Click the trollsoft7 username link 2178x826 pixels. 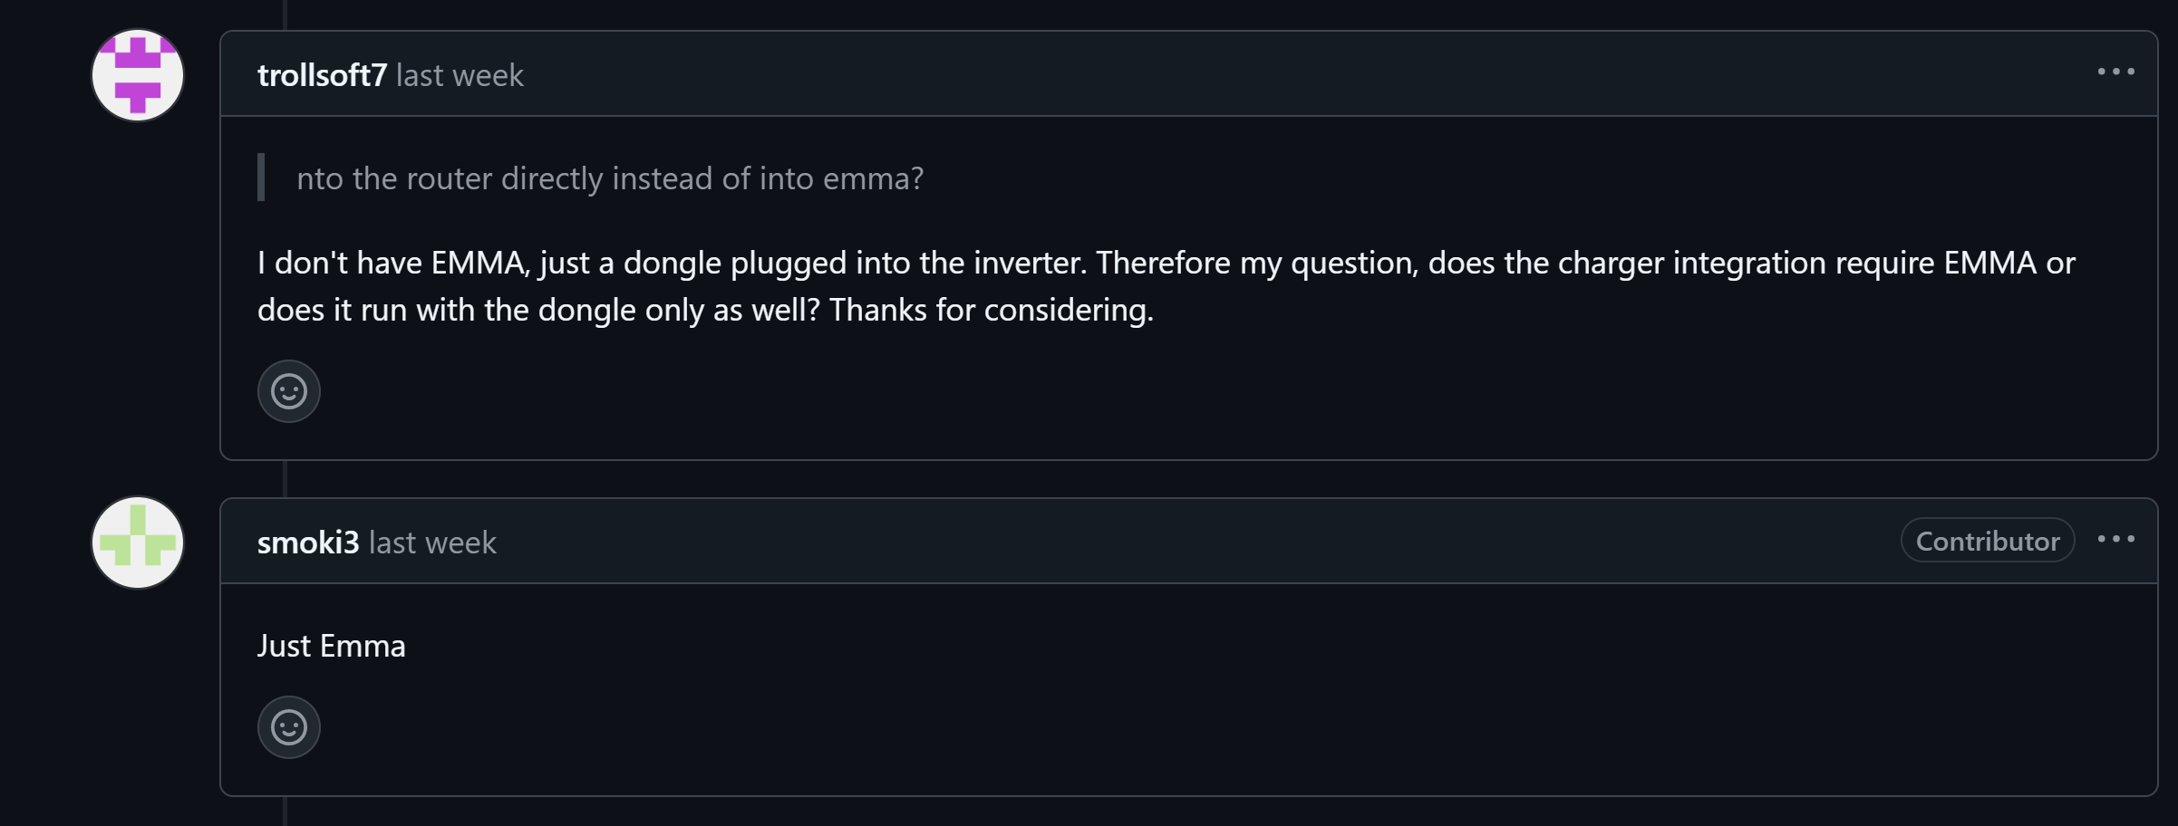pyautogui.click(x=322, y=75)
